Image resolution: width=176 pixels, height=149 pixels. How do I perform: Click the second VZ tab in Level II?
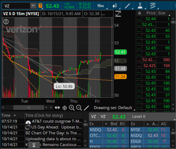click(x=103, y=117)
